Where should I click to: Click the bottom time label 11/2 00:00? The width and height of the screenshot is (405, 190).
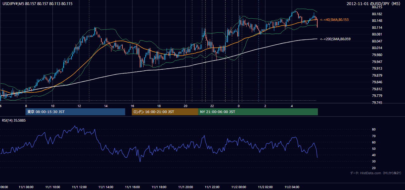(x=239, y=187)
